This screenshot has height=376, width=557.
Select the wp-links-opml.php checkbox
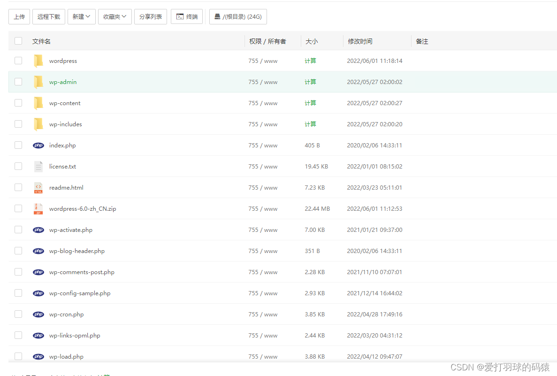point(18,335)
